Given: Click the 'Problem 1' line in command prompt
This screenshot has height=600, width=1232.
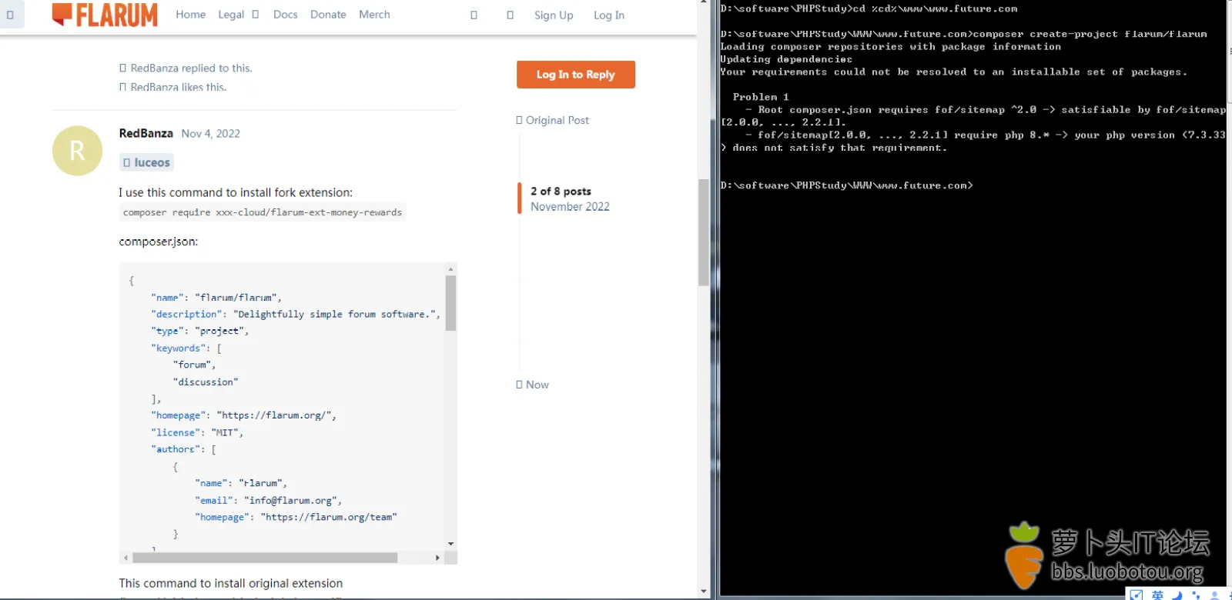Looking at the screenshot, I should [x=761, y=97].
